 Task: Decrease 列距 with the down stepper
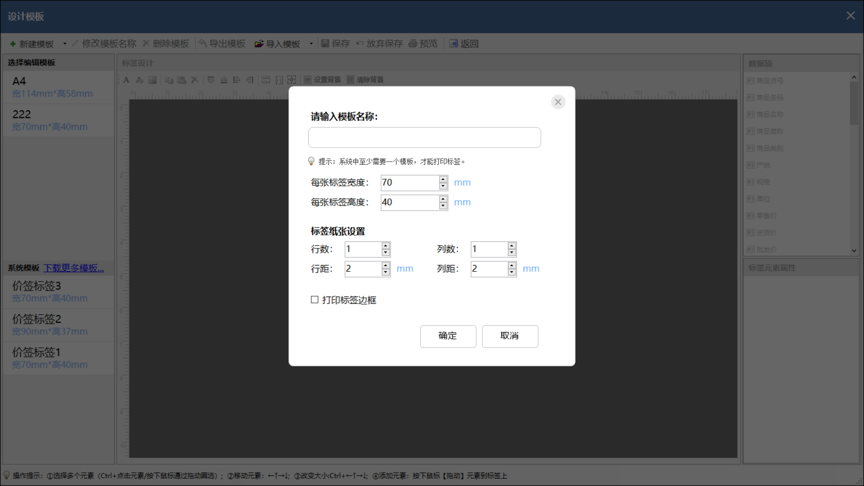[x=511, y=272]
